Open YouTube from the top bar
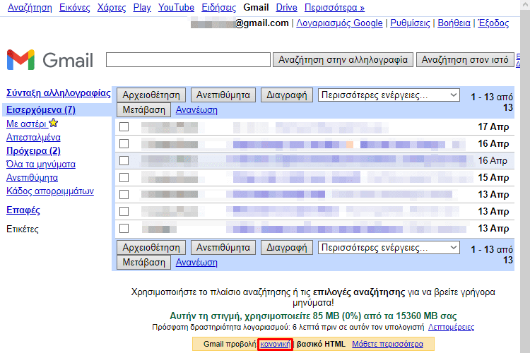The height and width of the screenshot is (353, 530). point(176,8)
